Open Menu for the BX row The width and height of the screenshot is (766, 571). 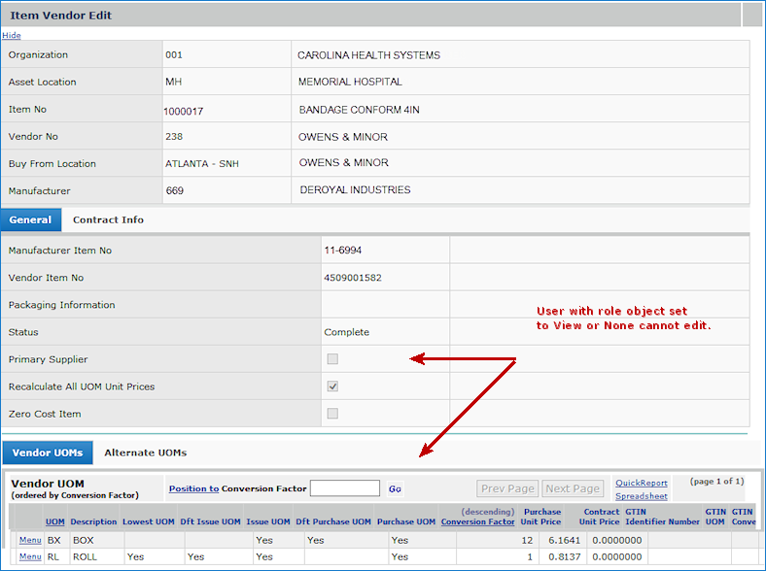(30, 540)
